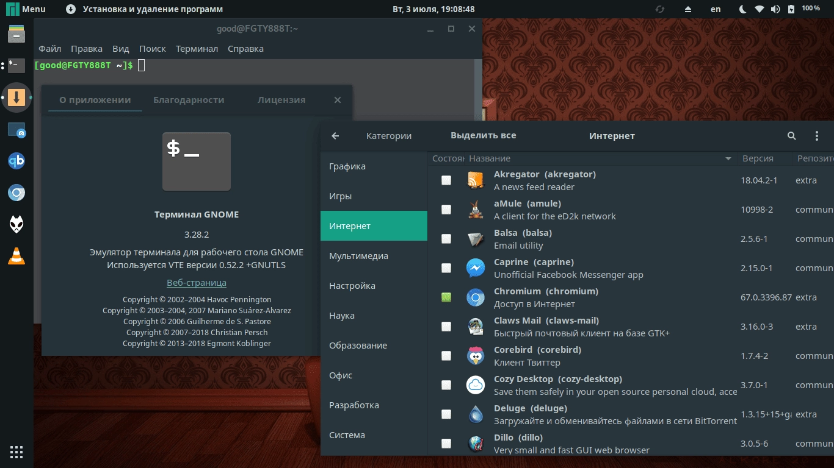
Task: Select the Игры category
Action: [374, 196]
